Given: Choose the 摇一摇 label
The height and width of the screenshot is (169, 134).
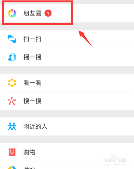Looking at the screenshot, I should 32,57.
